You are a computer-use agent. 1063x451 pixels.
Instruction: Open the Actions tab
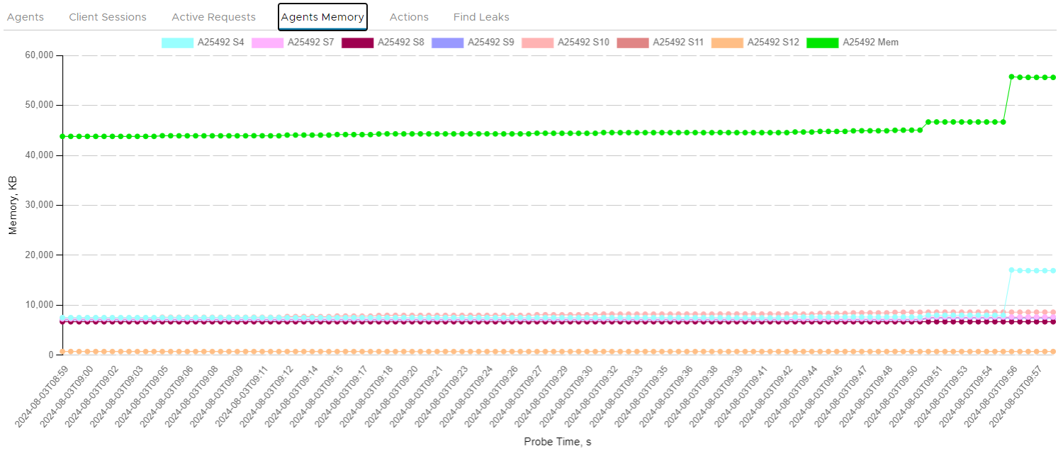[x=409, y=17]
